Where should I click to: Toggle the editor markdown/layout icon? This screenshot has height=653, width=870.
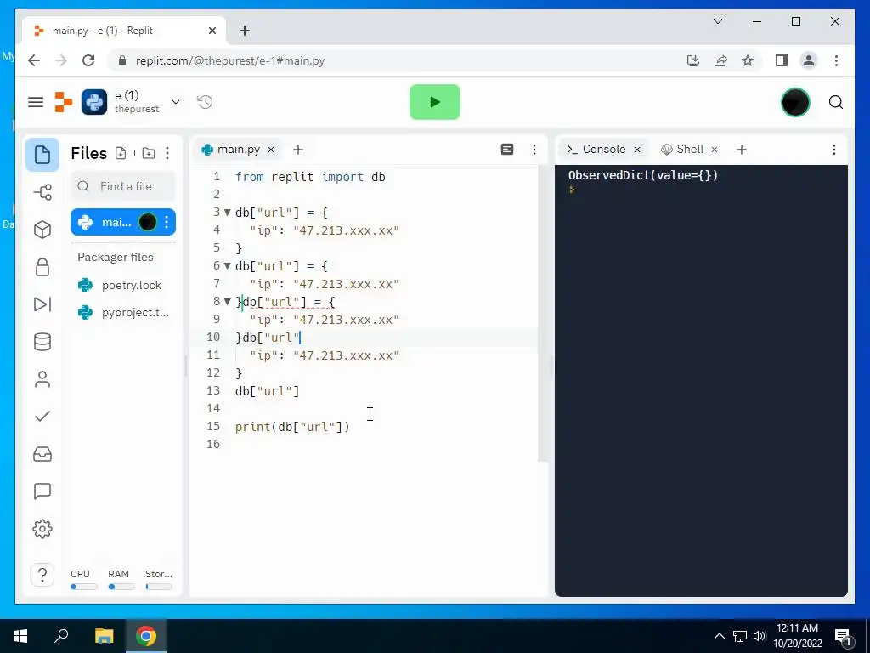pos(507,150)
